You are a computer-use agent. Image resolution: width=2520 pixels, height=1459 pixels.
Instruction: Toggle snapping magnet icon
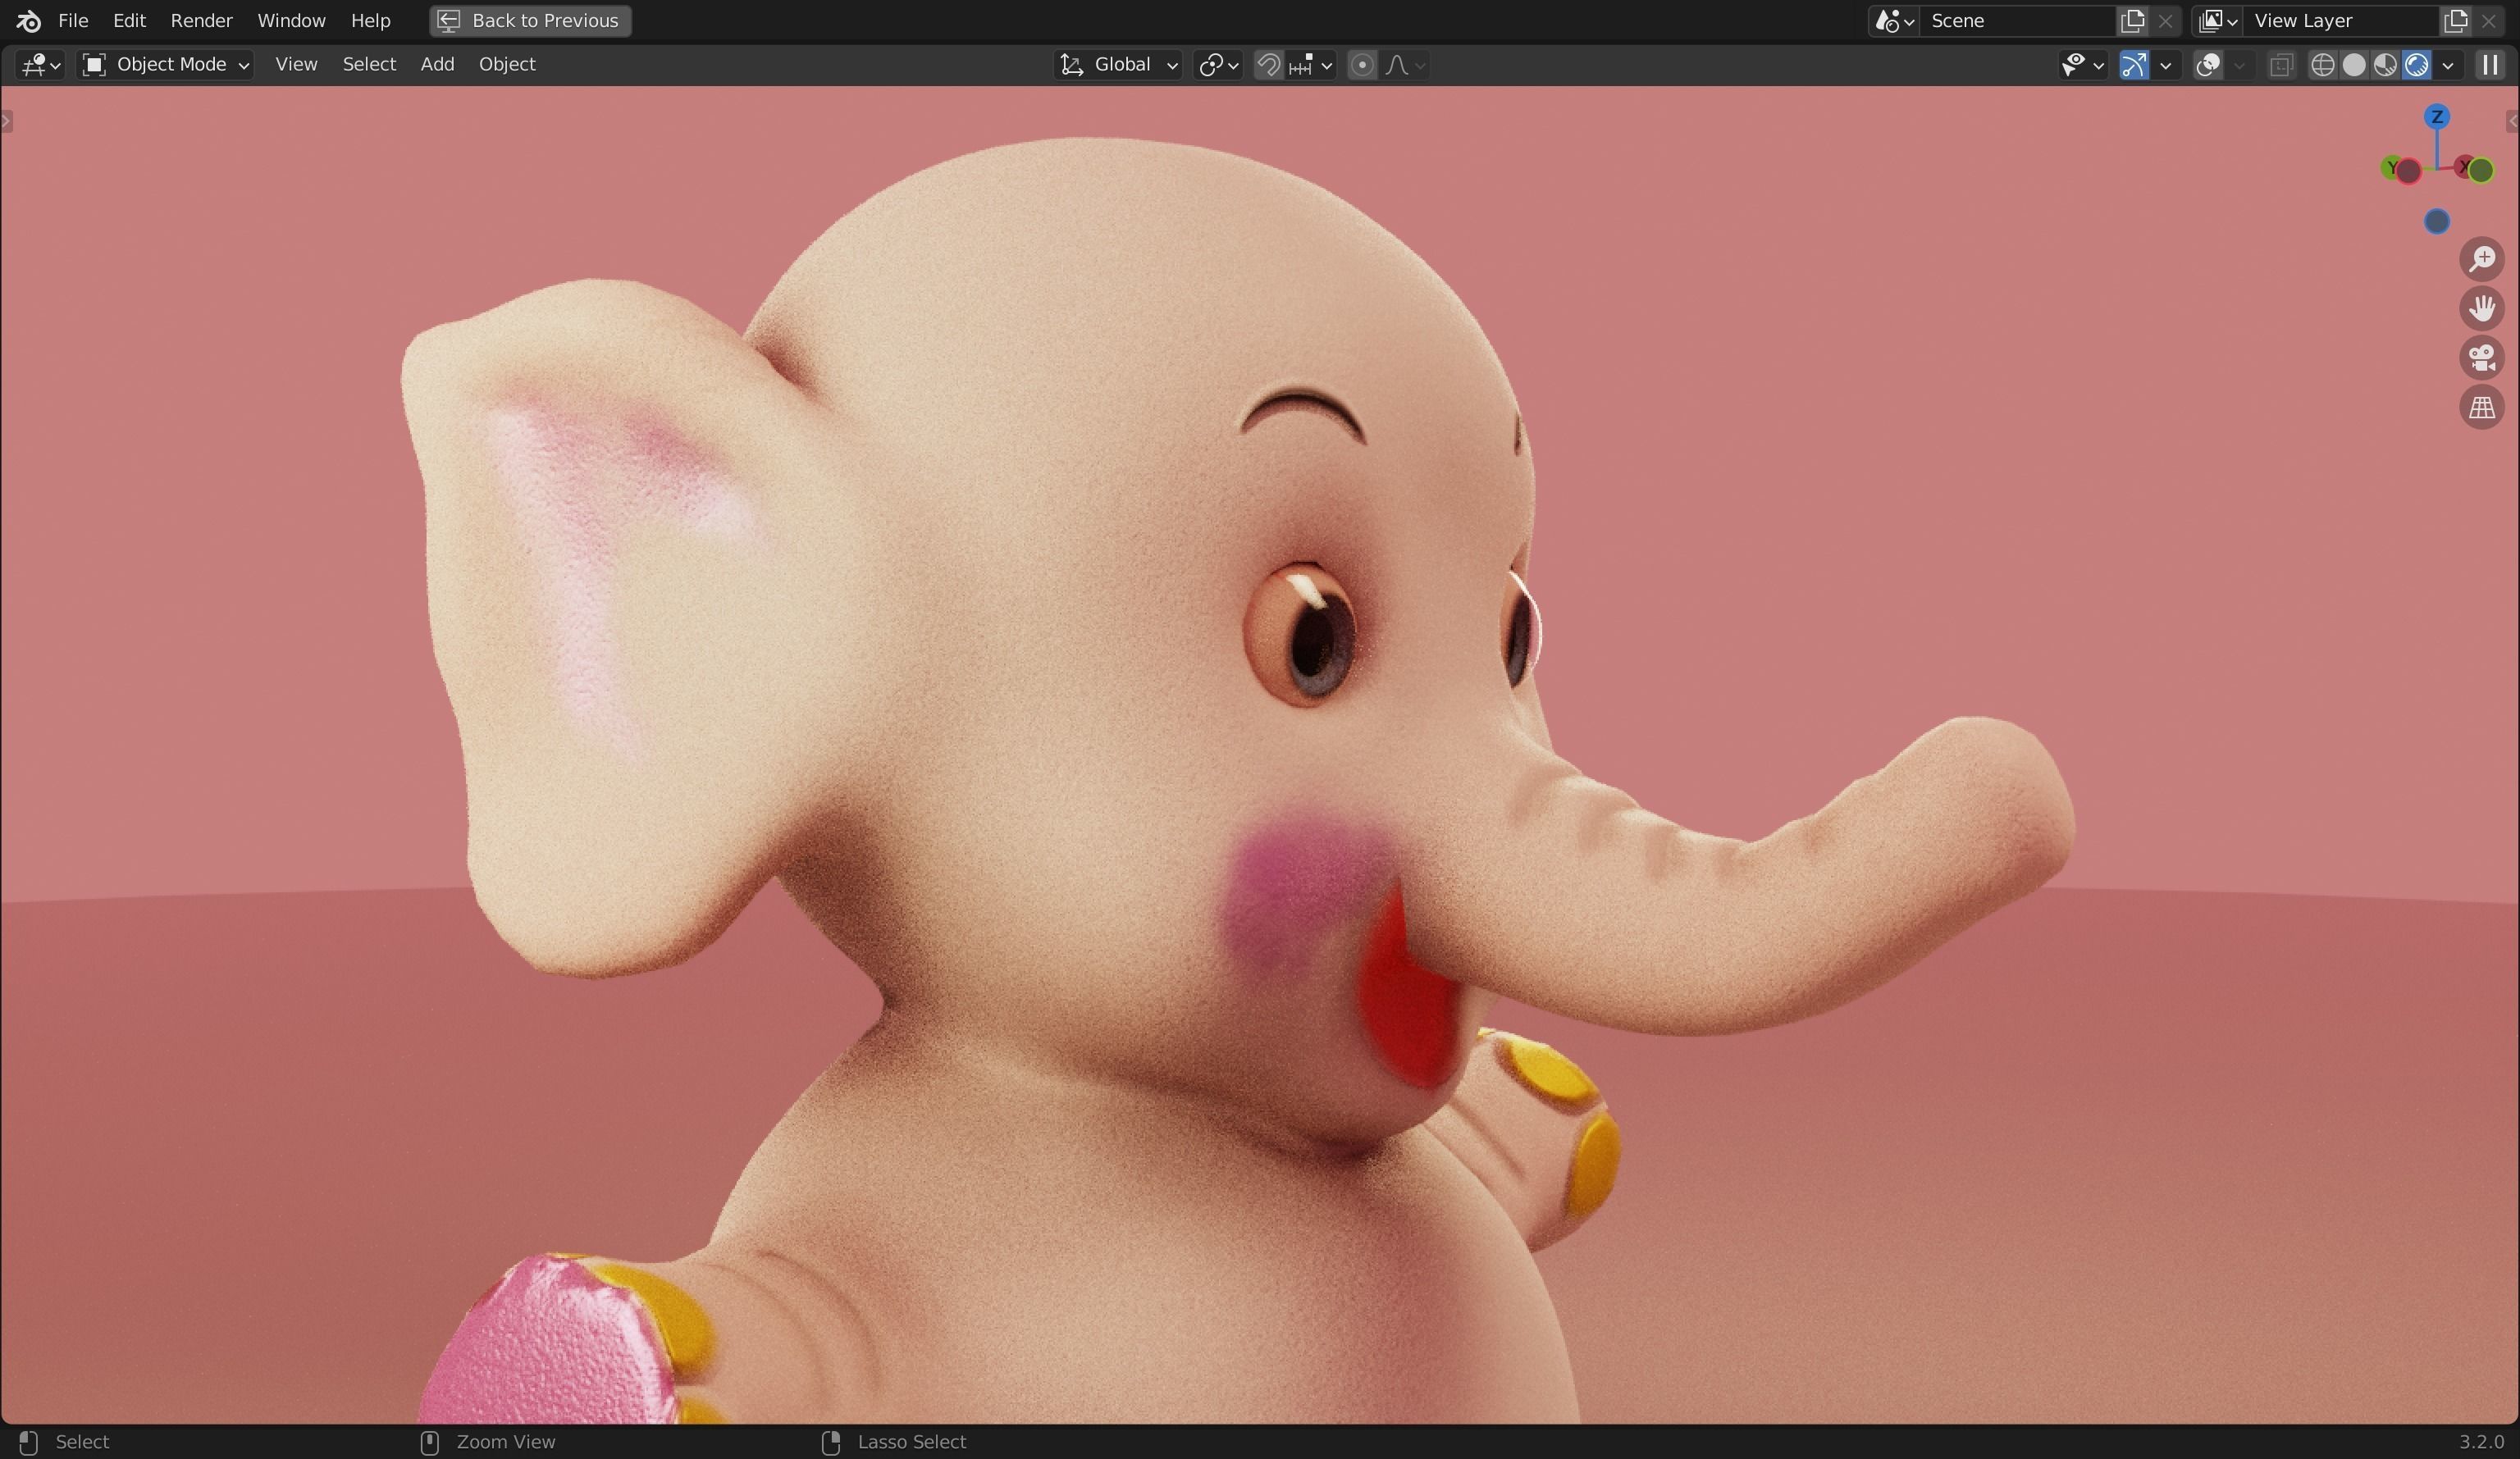point(1268,65)
